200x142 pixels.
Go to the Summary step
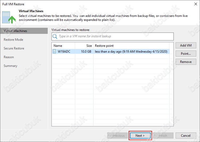10,66
